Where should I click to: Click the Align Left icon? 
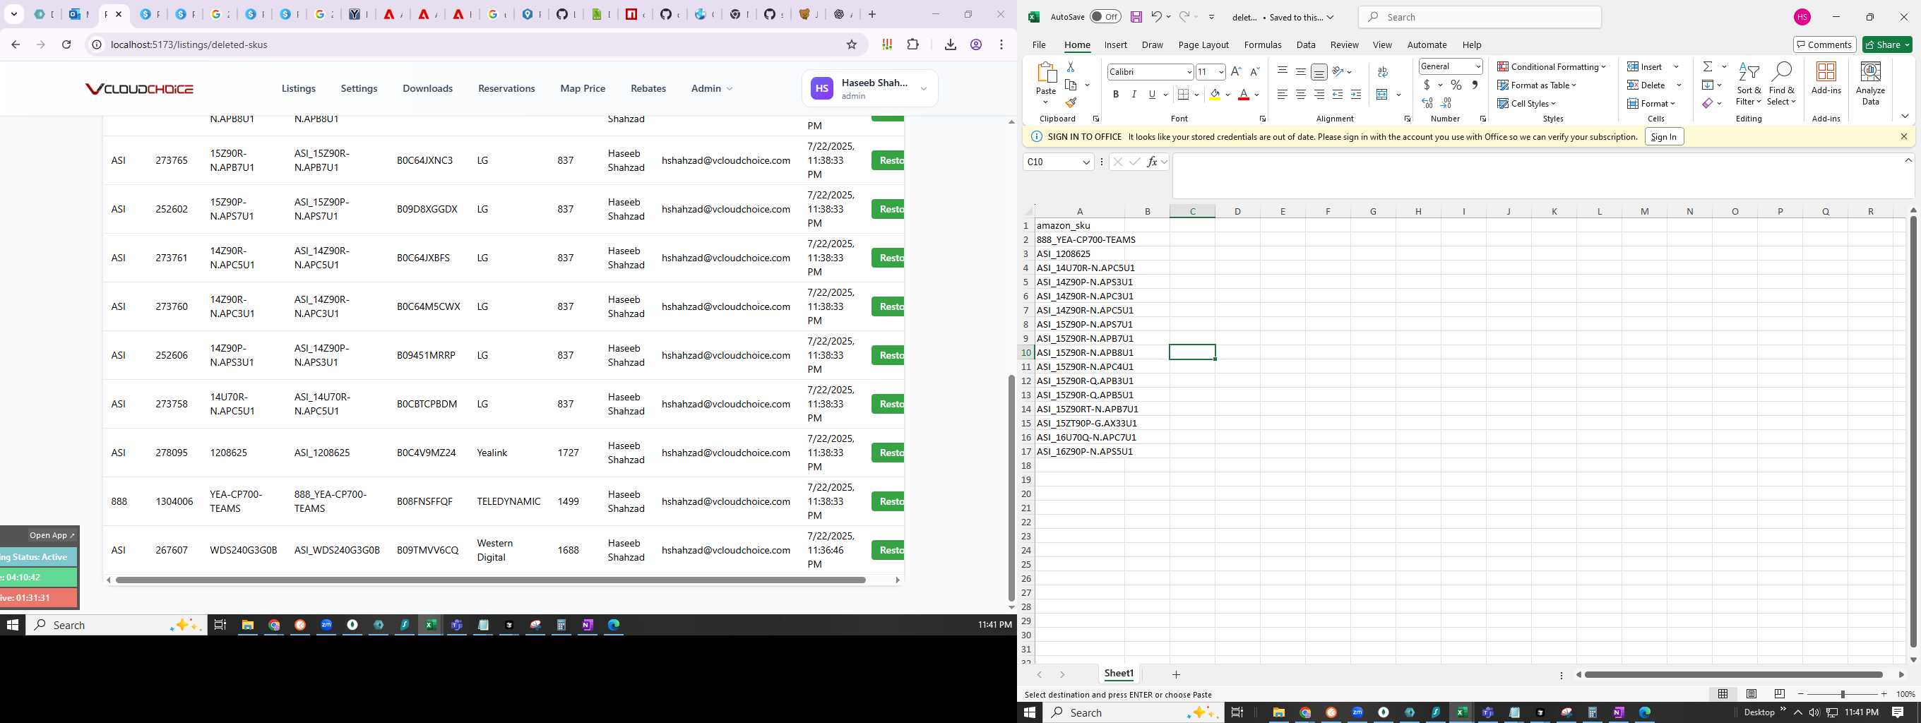click(x=1282, y=95)
